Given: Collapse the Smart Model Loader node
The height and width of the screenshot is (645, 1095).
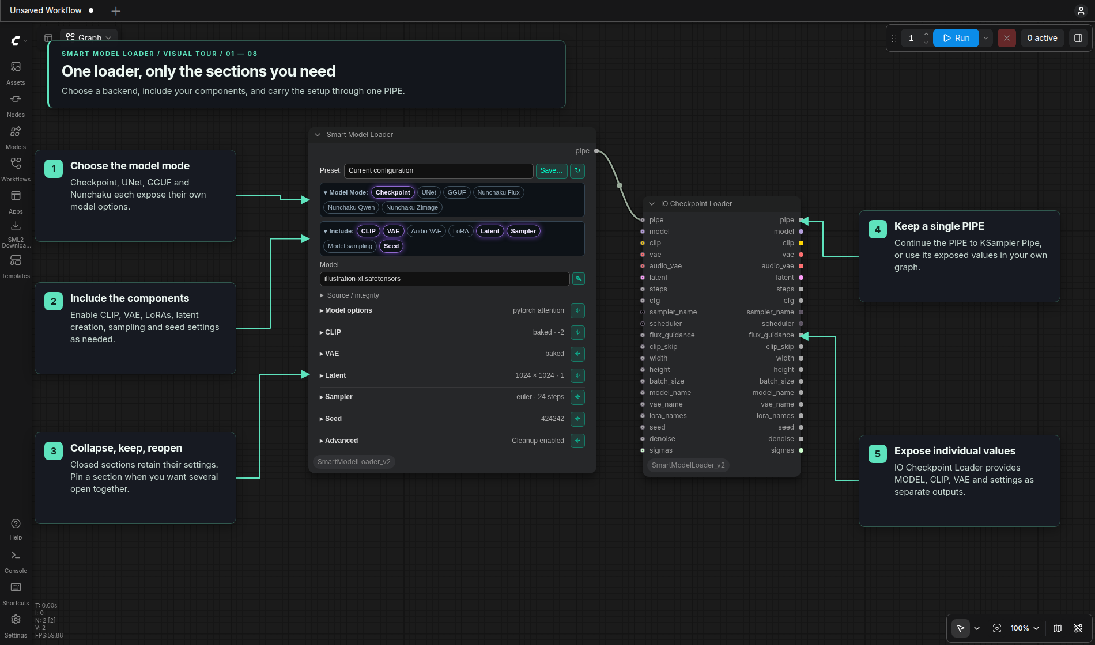Looking at the screenshot, I should 318,135.
